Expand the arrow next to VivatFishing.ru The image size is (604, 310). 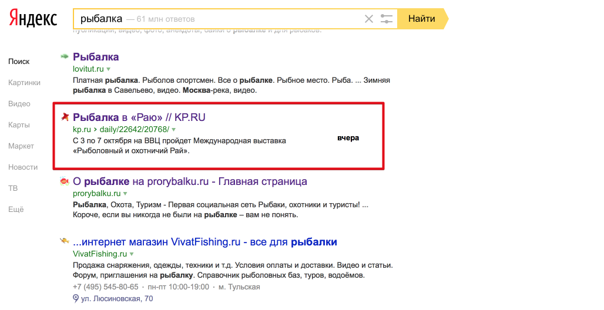[132, 254]
